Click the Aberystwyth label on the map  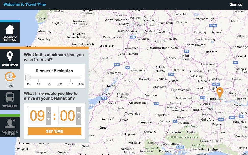point(46,32)
